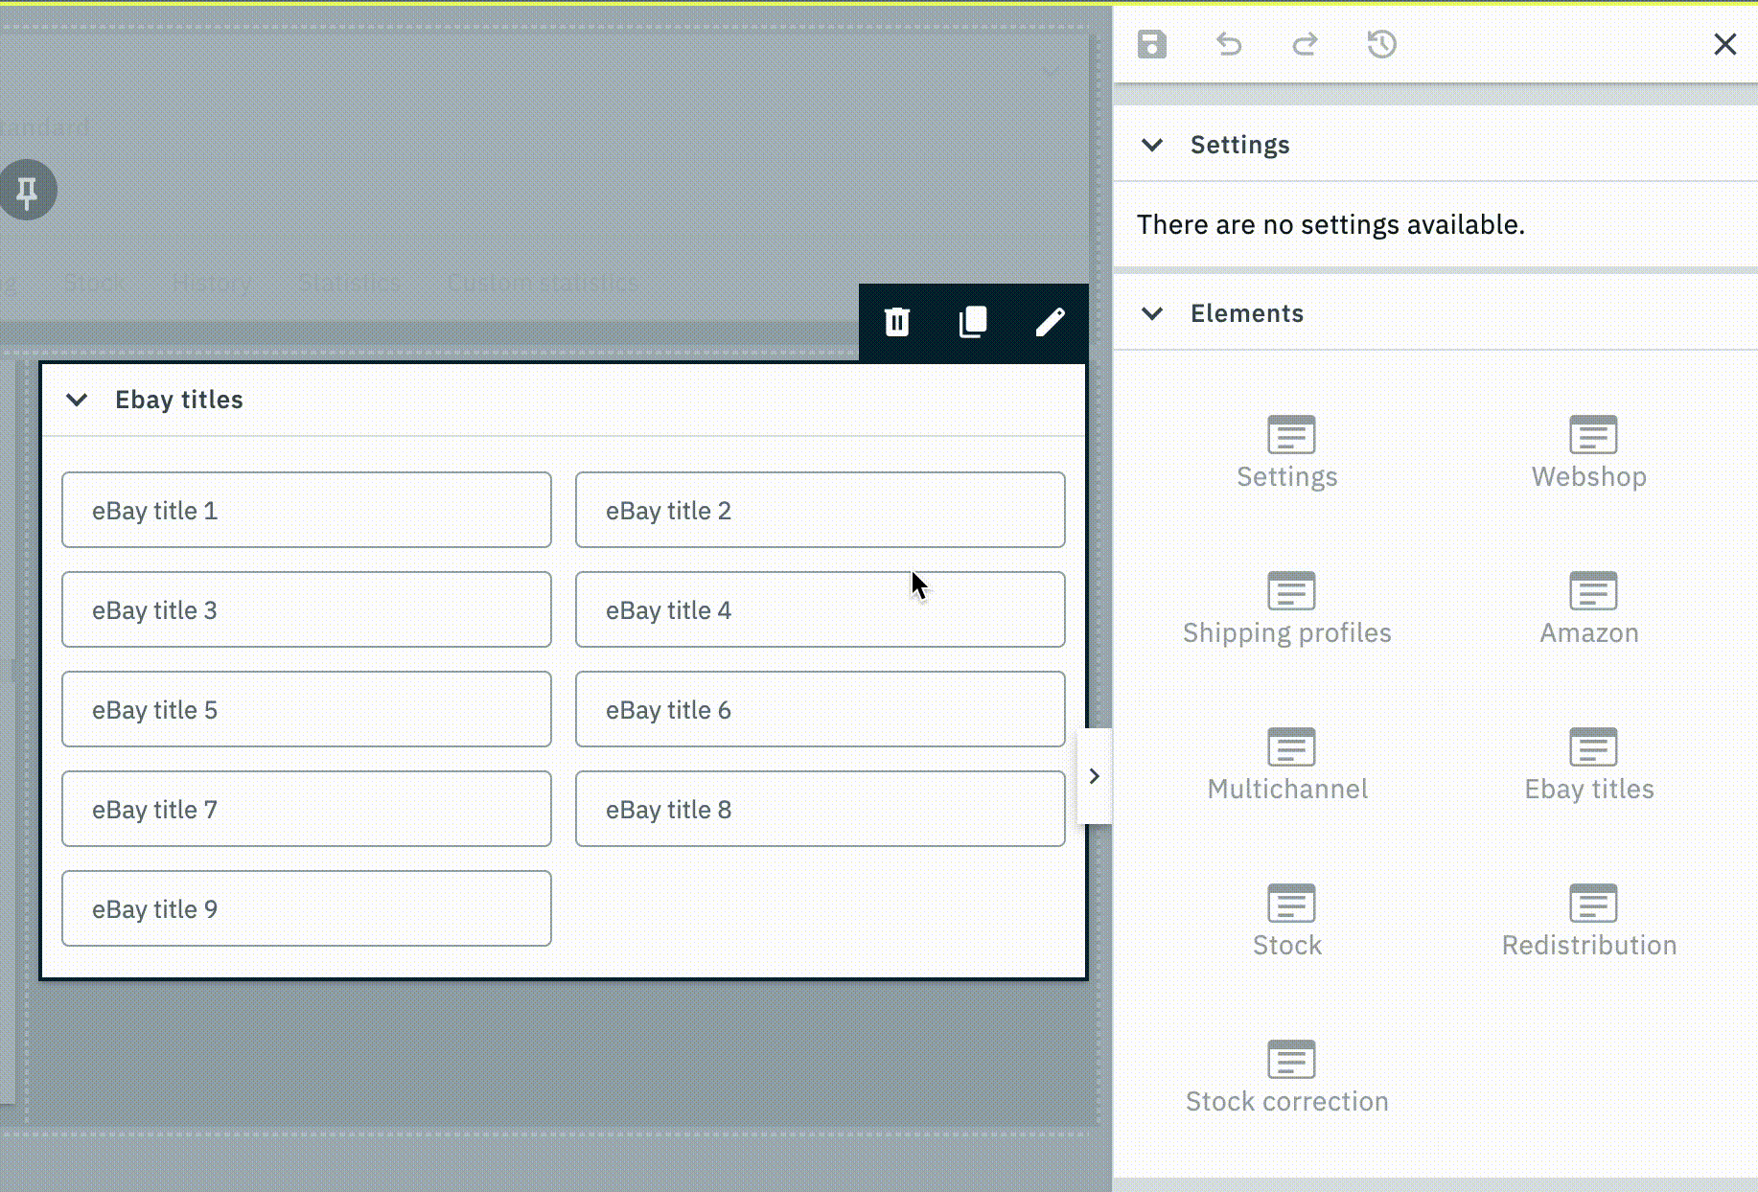Switch to the dimmed History tab
Screen dimensions: 1758x1192
click(212, 283)
